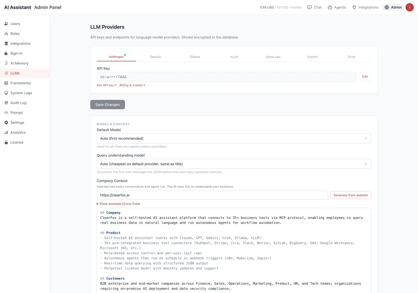Click inside the Company Context text area
The image size is (418, 293).
pyautogui.click(x=234, y=250)
